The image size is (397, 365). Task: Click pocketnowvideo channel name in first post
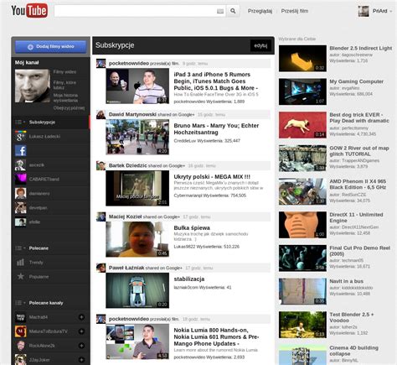[129, 64]
